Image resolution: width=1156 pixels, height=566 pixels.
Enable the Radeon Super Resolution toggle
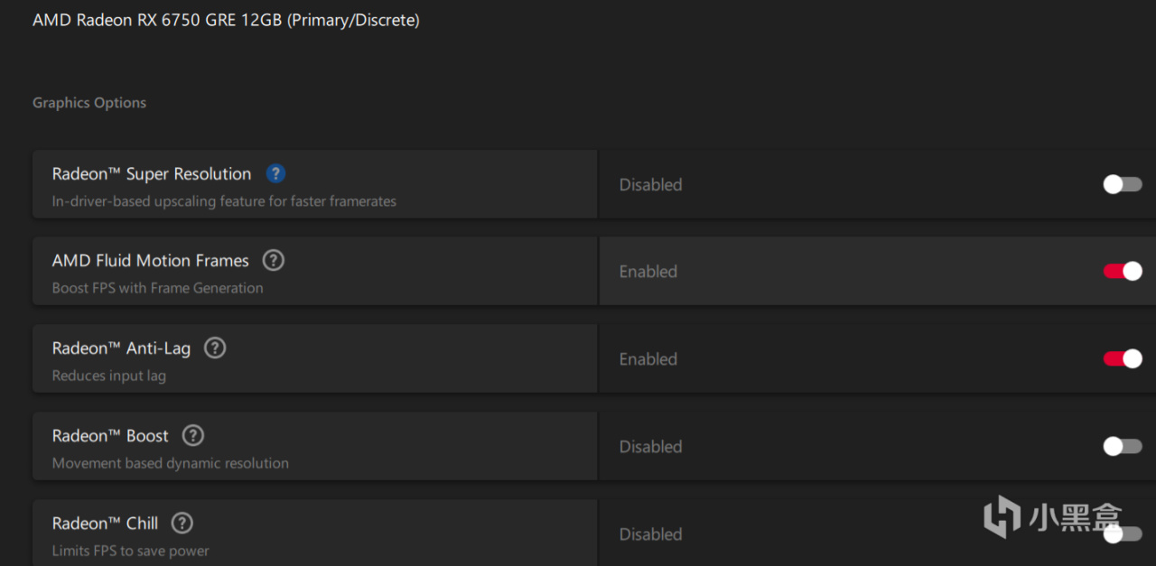(1122, 184)
